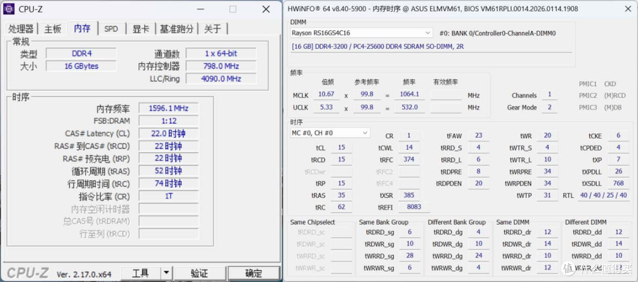Click the 确定 button in CPU-Z

point(254,273)
